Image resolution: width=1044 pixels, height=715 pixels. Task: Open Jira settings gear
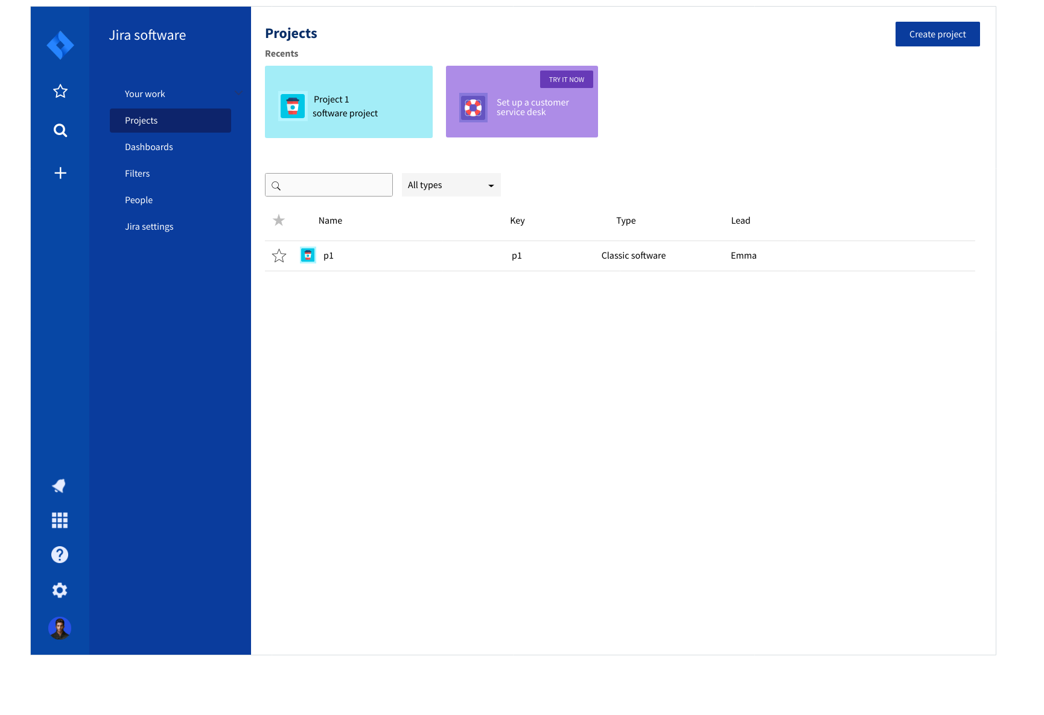60,590
